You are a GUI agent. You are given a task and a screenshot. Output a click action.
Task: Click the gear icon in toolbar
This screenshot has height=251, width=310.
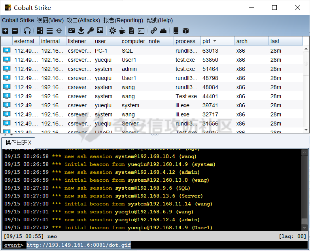[x=113, y=30]
